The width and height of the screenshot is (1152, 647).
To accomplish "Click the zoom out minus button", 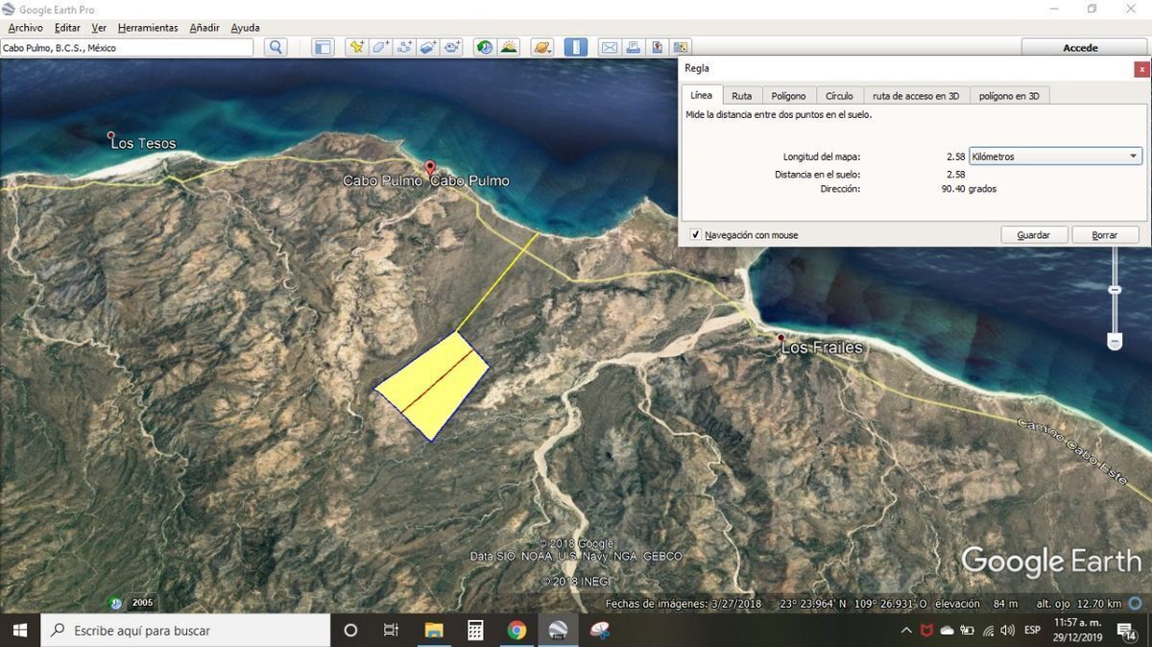I will pyautogui.click(x=1115, y=341).
